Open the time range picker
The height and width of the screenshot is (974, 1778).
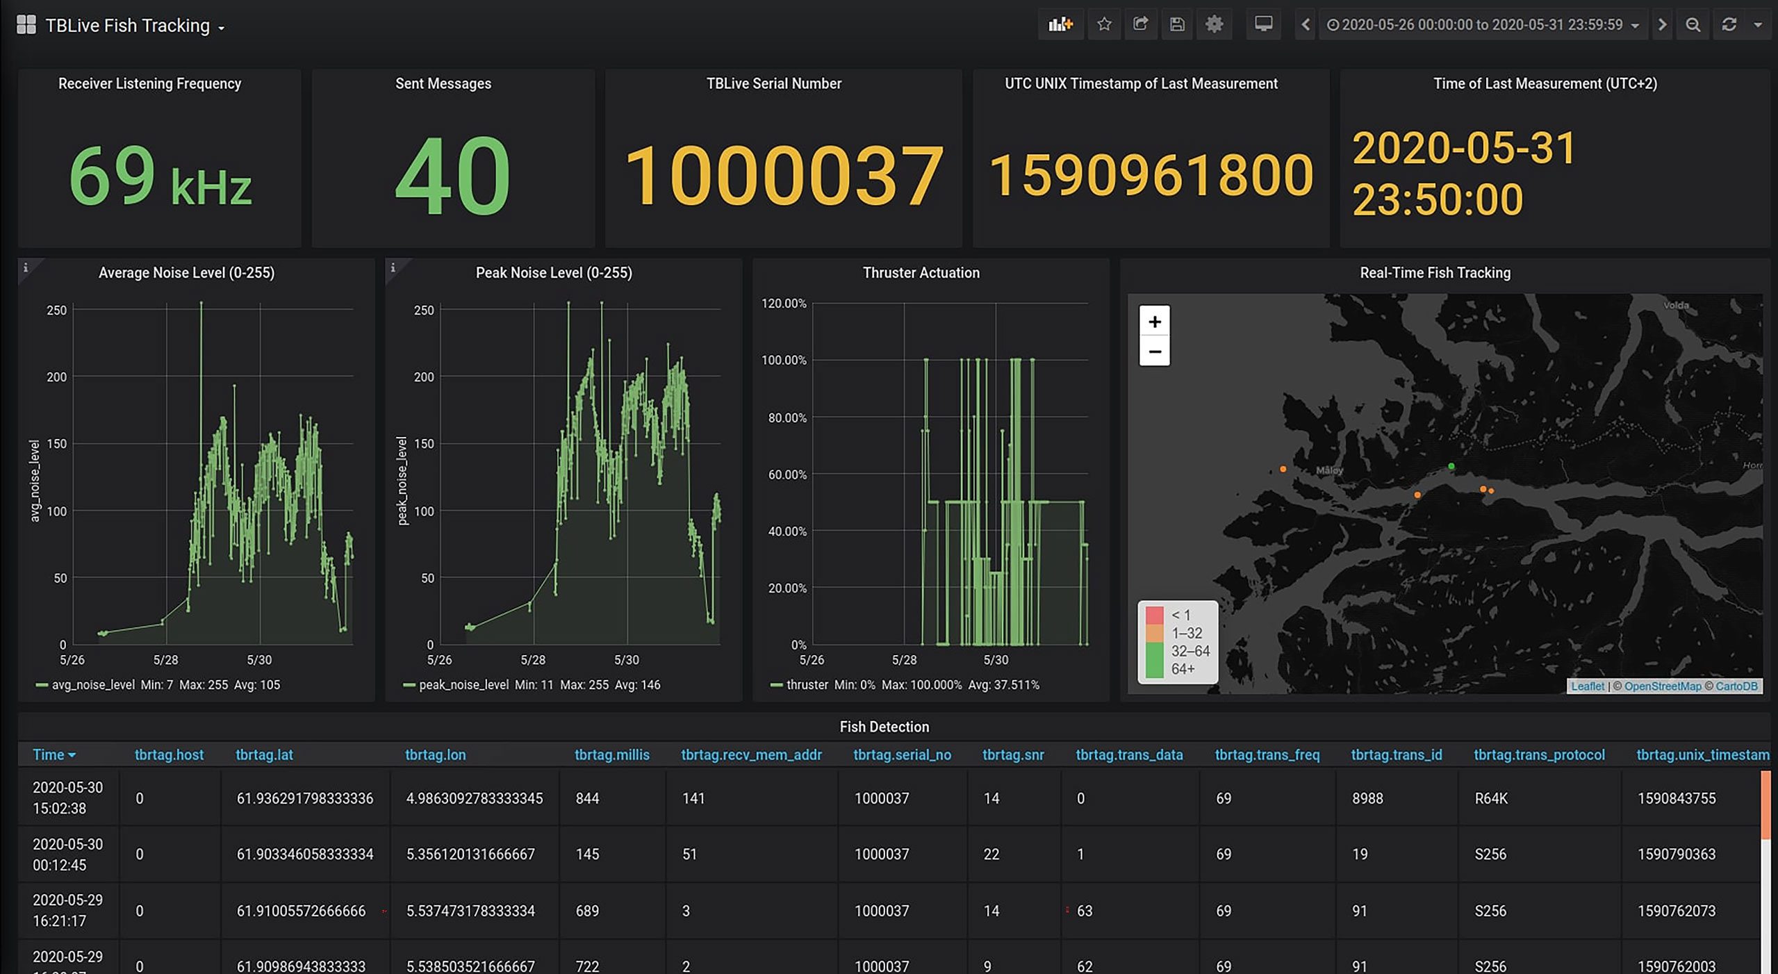click(1483, 24)
